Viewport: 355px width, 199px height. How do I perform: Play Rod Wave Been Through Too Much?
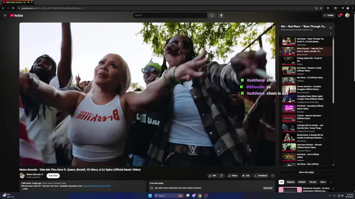(306, 41)
